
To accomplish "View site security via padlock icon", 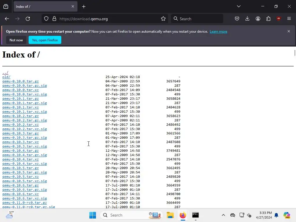I will pos(54,19).
